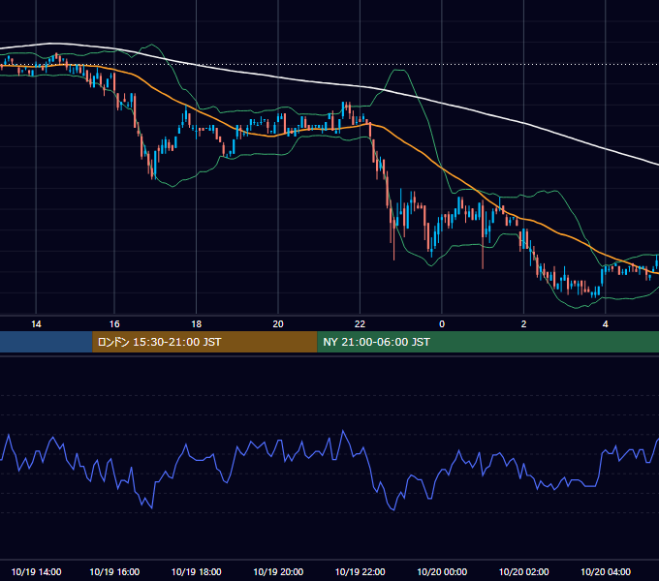Click the 10/19 14:00 label on lower axis
The width and height of the screenshot is (659, 581).
click(36, 571)
